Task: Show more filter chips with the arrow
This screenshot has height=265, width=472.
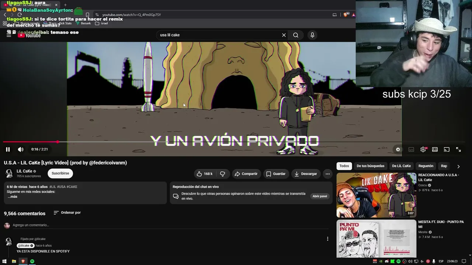Action: click(x=458, y=166)
